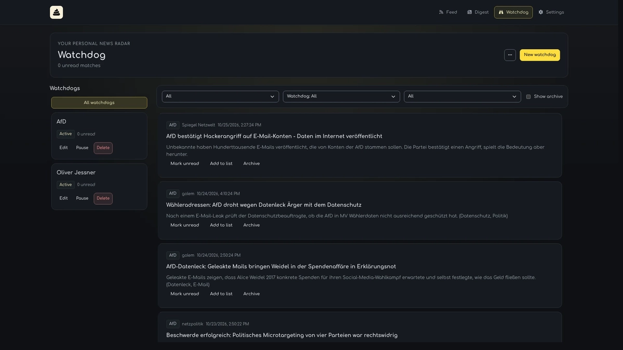Click Active badge on Oliver Jessner watchdog
623x350 pixels.
click(65, 185)
